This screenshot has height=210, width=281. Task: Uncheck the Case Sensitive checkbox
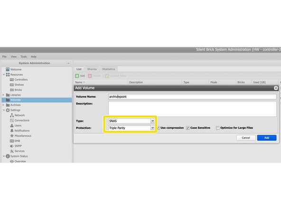(x=187, y=128)
